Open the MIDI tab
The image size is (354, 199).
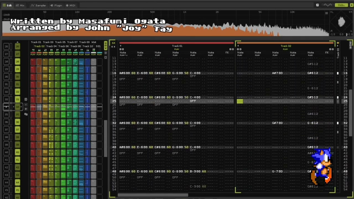pos(71,5)
